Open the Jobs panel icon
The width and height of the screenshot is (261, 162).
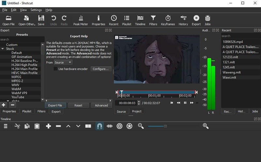(x=207, y=20)
